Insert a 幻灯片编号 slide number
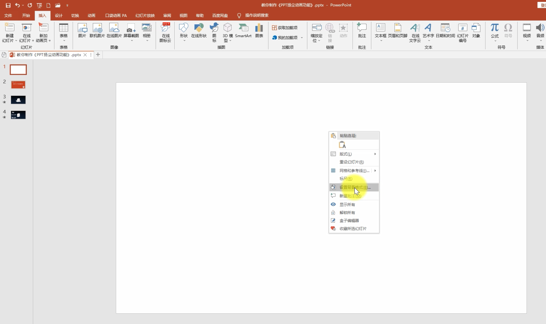This screenshot has height=324, width=546. click(463, 33)
